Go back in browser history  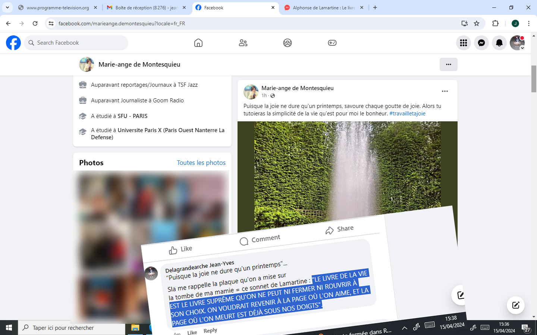click(x=8, y=23)
